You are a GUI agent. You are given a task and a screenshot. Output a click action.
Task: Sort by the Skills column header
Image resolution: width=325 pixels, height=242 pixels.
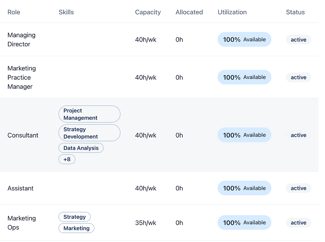(x=66, y=12)
